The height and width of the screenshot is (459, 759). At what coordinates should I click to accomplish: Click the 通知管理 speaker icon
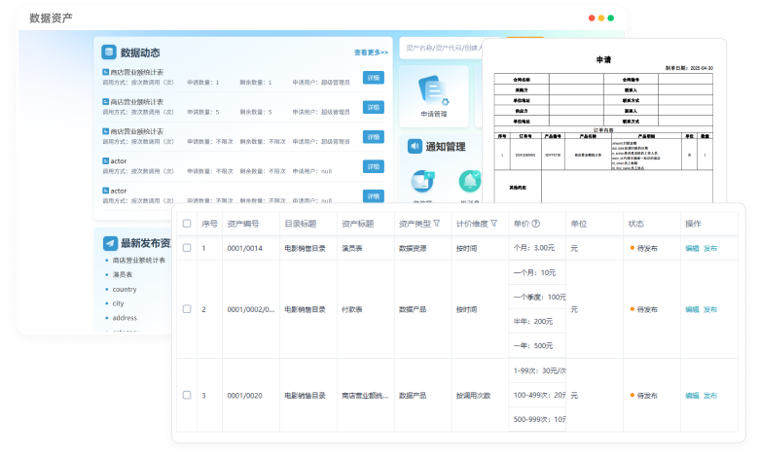tap(416, 147)
